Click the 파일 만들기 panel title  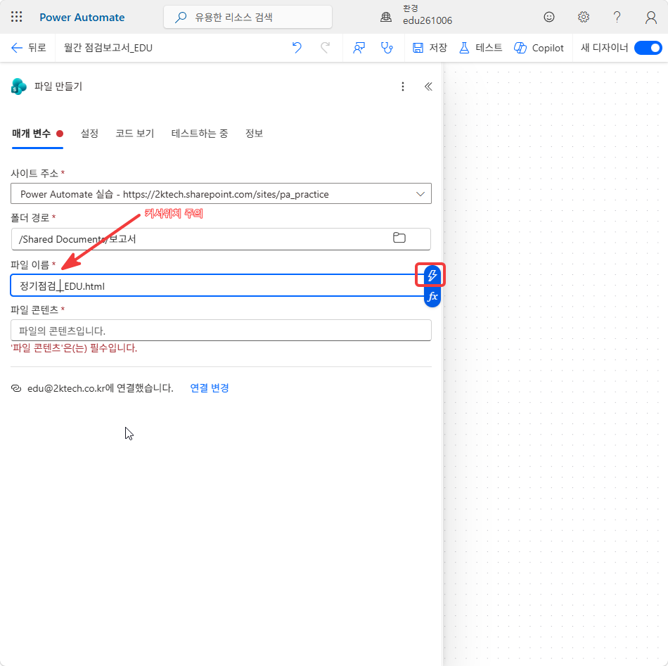pos(58,87)
